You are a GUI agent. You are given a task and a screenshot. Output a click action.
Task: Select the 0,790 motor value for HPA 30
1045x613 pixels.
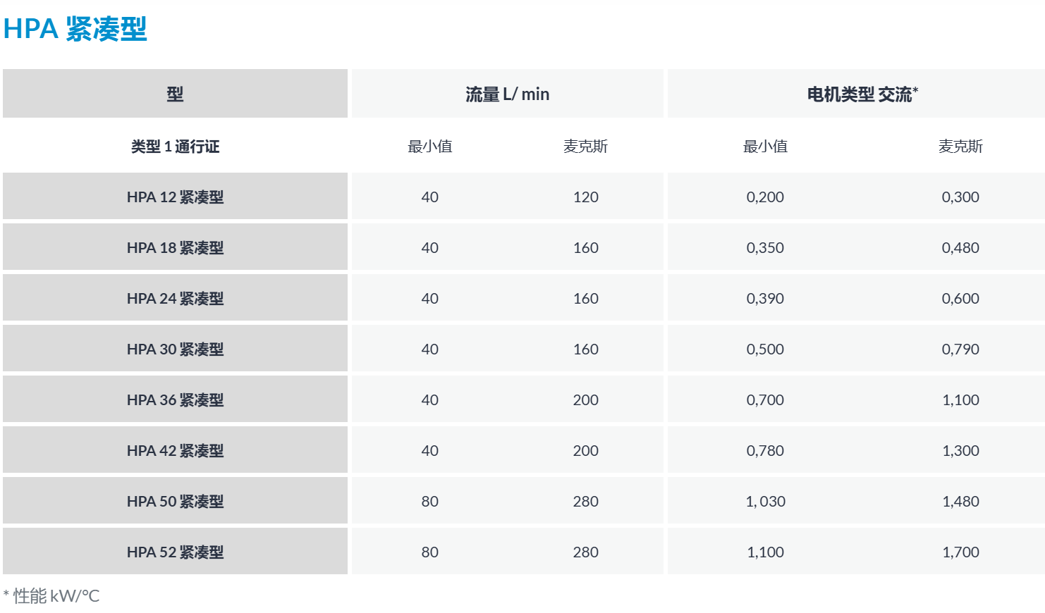tap(960, 349)
